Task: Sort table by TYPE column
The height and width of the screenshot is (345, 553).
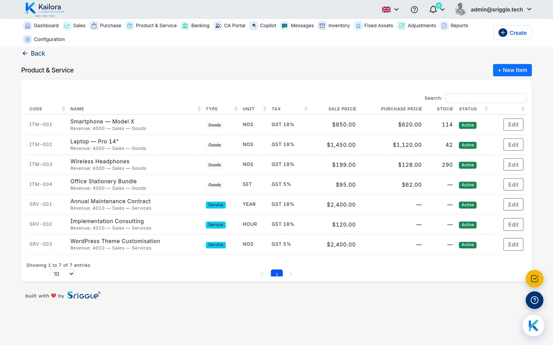Action: click(221, 109)
